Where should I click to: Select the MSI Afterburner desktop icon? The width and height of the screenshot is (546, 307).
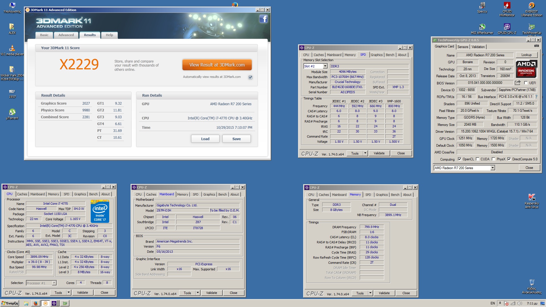click(482, 29)
